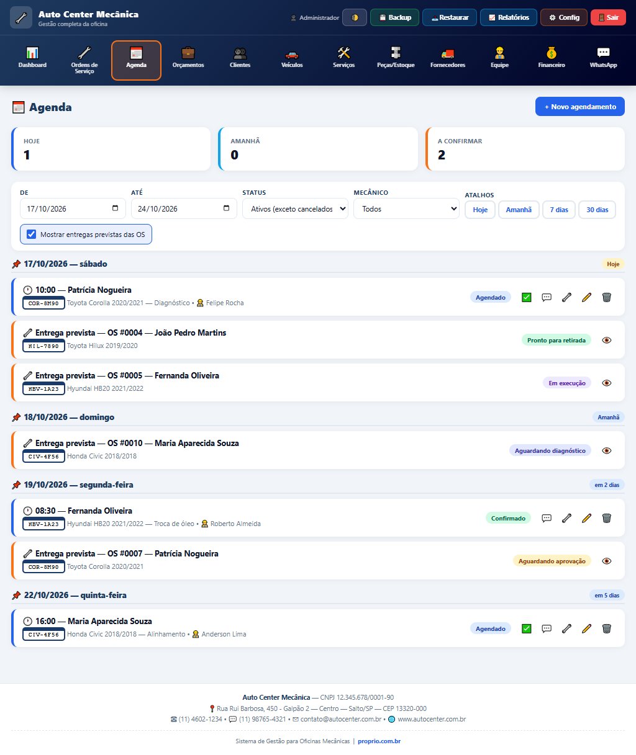Viewport: 636px width, 755px height.
Task: Click the '+ Novo agendamento' button
Action: click(x=580, y=107)
